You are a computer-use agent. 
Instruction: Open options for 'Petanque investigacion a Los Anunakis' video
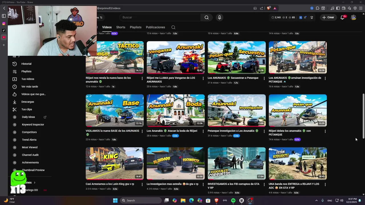click(264, 131)
